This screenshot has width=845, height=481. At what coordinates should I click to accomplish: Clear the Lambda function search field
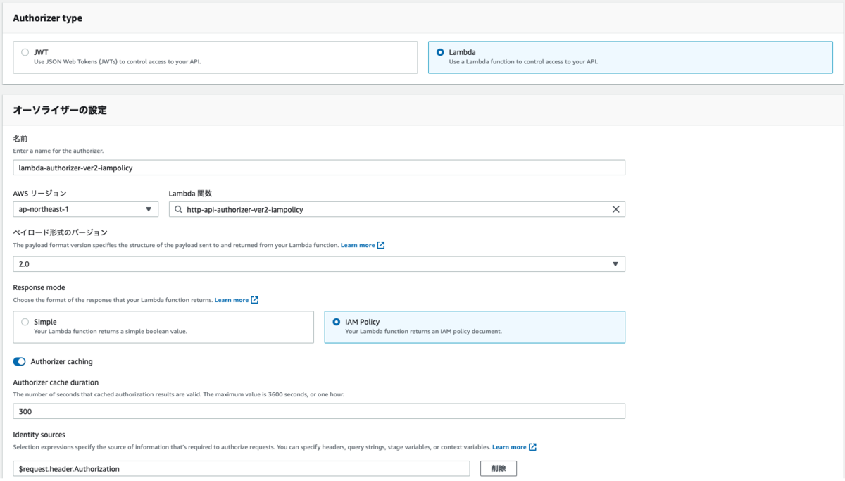[615, 209]
